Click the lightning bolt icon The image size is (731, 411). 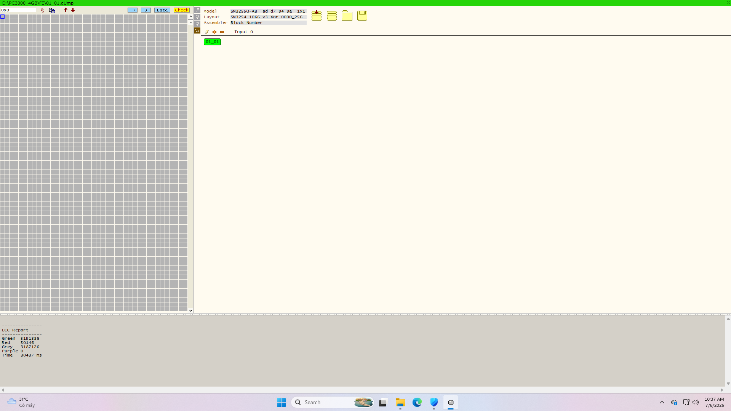pos(207,32)
